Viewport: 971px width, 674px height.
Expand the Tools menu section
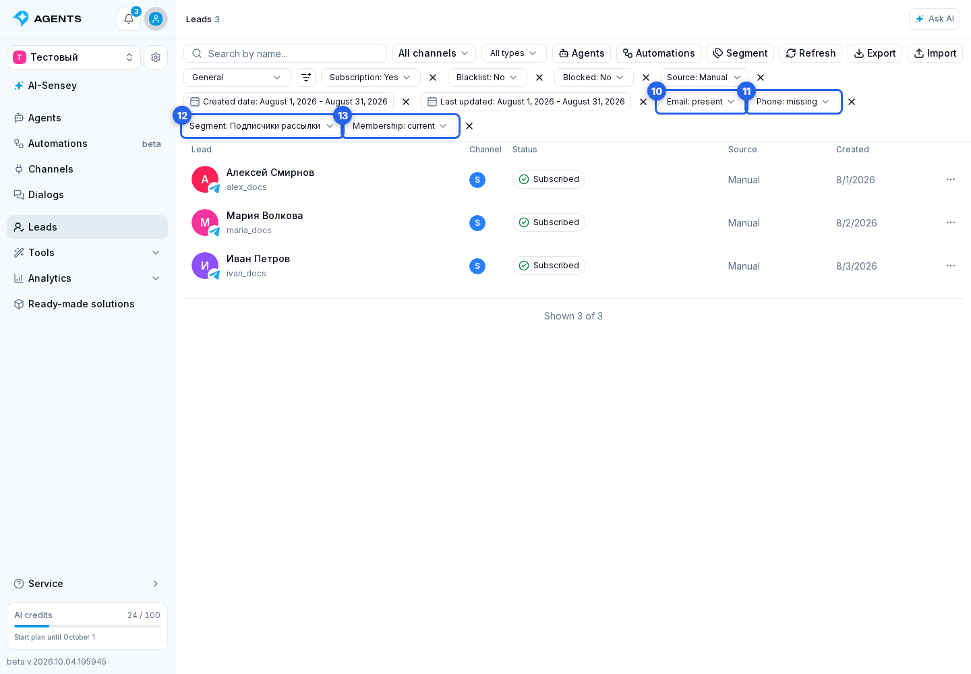(87, 253)
